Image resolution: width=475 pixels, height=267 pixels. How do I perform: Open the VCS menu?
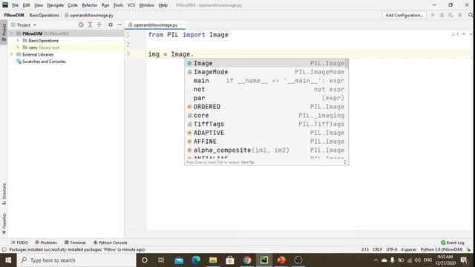point(131,5)
